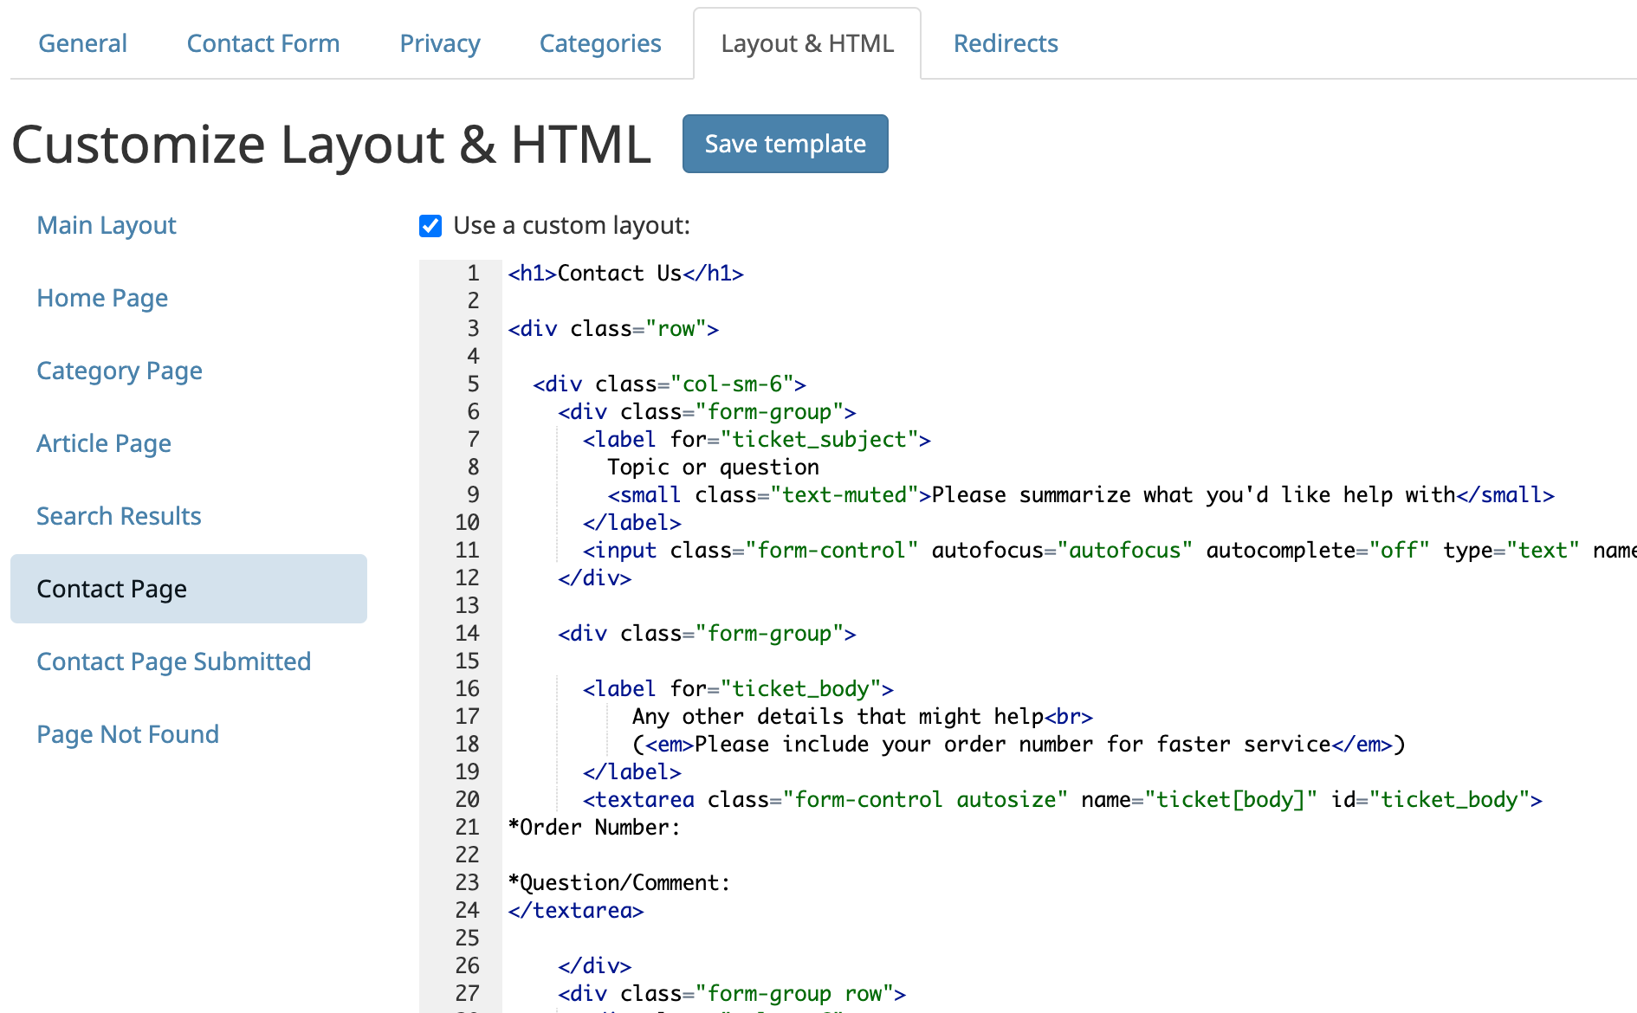The height and width of the screenshot is (1013, 1637).
Task: Click line number 3 in gutter
Action: tap(473, 329)
